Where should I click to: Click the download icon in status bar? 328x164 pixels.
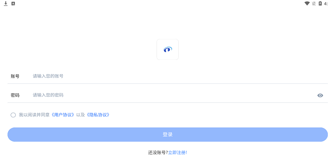point(6,3)
